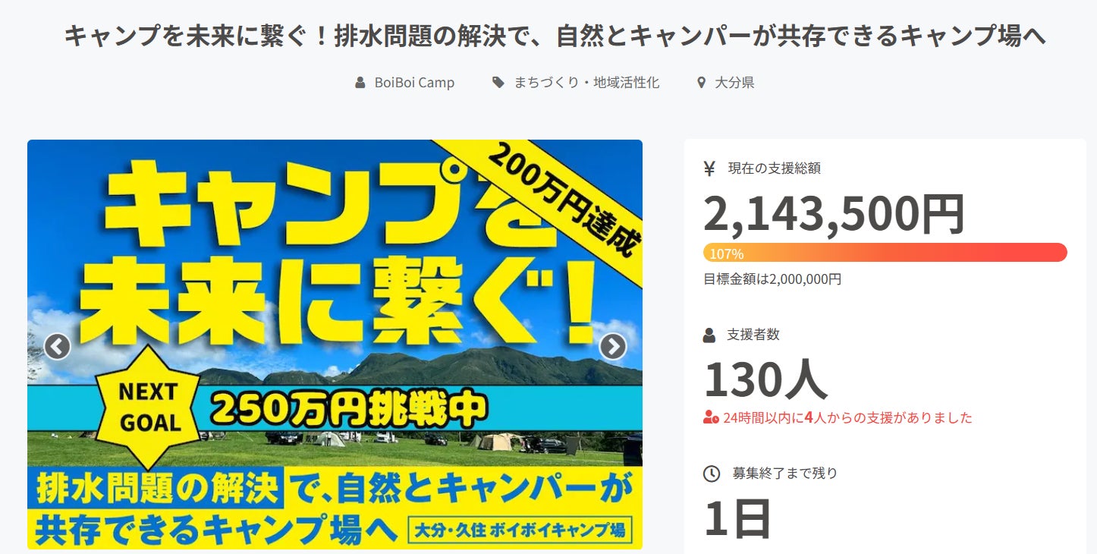The height and width of the screenshot is (554, 1097).
Task: Click the 2,143,500円 total amount
Action: 834,213
